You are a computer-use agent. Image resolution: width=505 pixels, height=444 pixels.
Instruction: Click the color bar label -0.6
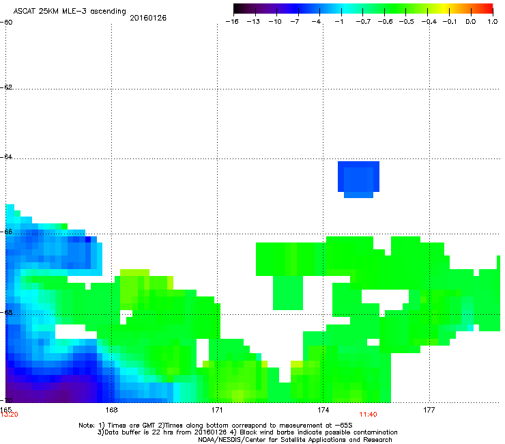pyautogui.click(x=385, y=22)
